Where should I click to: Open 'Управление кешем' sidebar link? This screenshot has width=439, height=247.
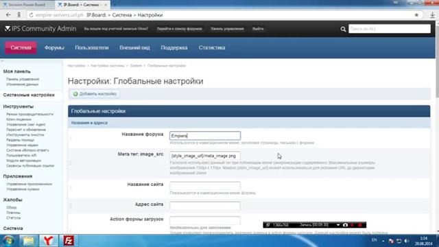[22, 145]
